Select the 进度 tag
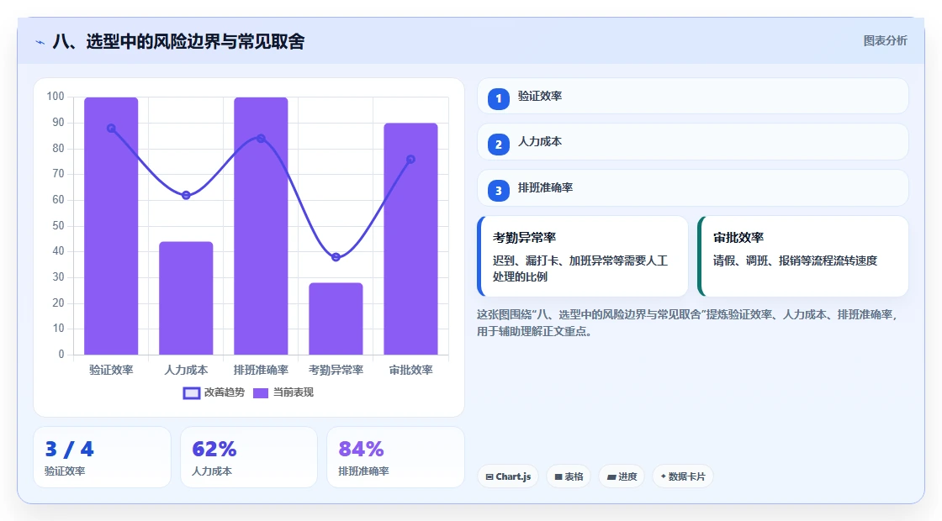 coord(622,476)
